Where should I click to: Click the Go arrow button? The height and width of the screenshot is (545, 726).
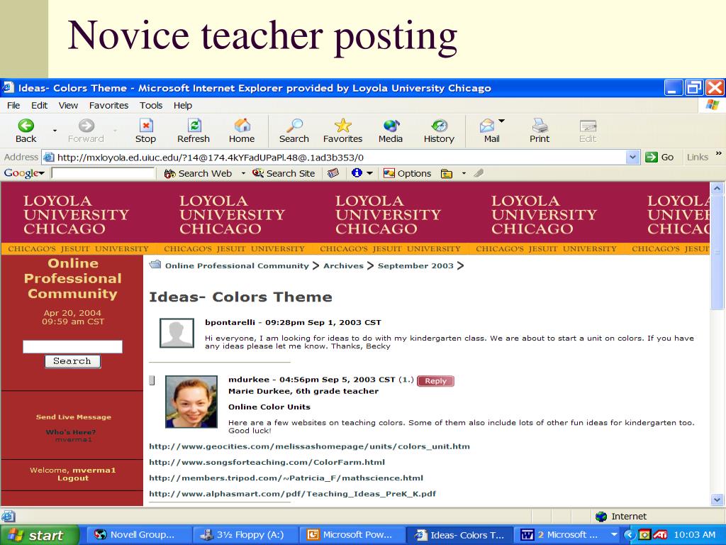coord(659,157)
